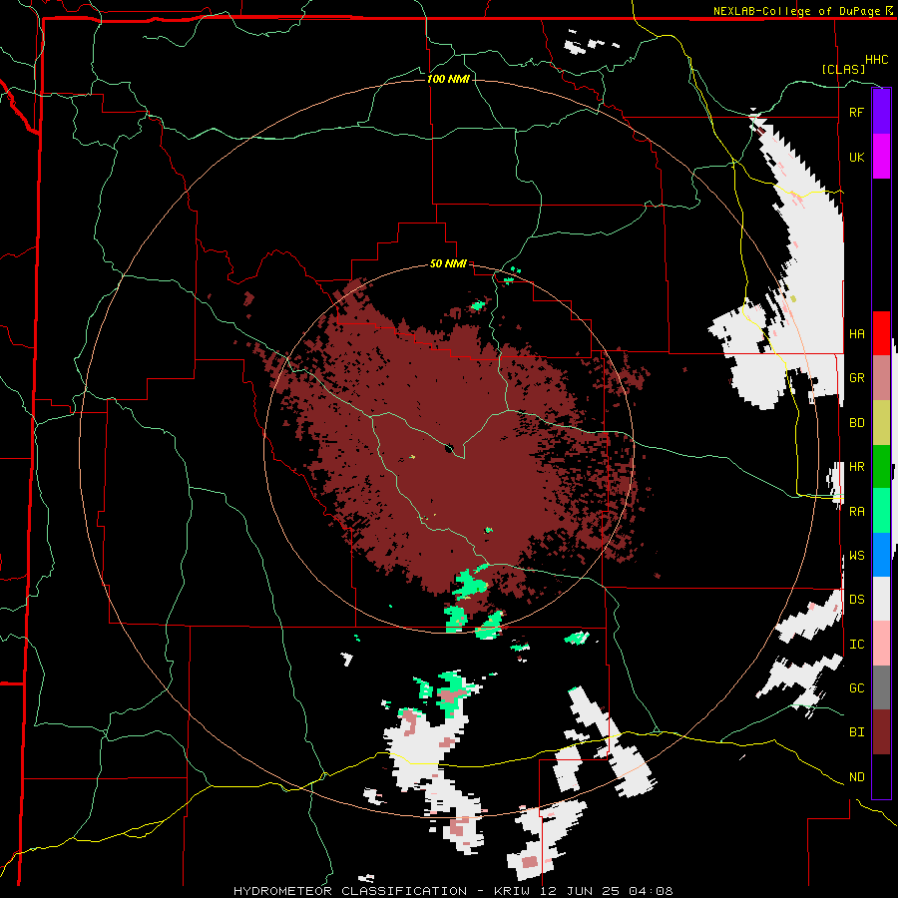Click the UK magenta legend swatch
Screen dimensions: 898x898
[881, 157]
